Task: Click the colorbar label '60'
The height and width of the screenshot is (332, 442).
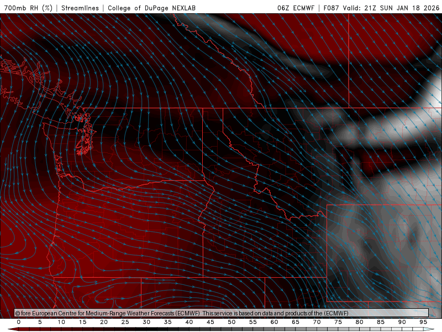Action: 274,322
